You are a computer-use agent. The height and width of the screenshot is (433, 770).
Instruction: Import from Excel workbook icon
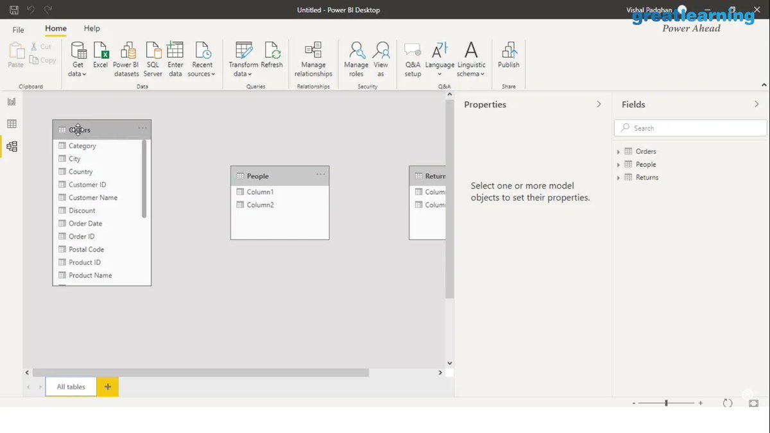[101, 55]
